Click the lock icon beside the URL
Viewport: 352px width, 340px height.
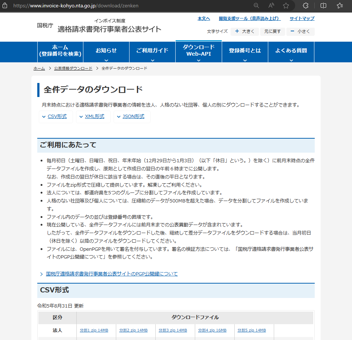pyautogui.click(x=6, y=6)
